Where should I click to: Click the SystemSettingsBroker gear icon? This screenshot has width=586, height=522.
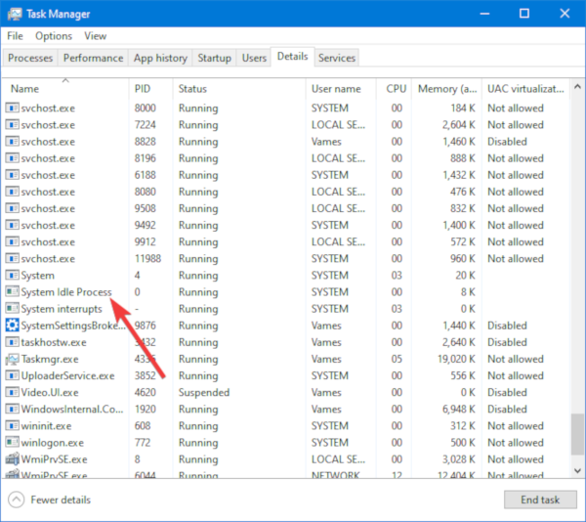pos(12,326)
